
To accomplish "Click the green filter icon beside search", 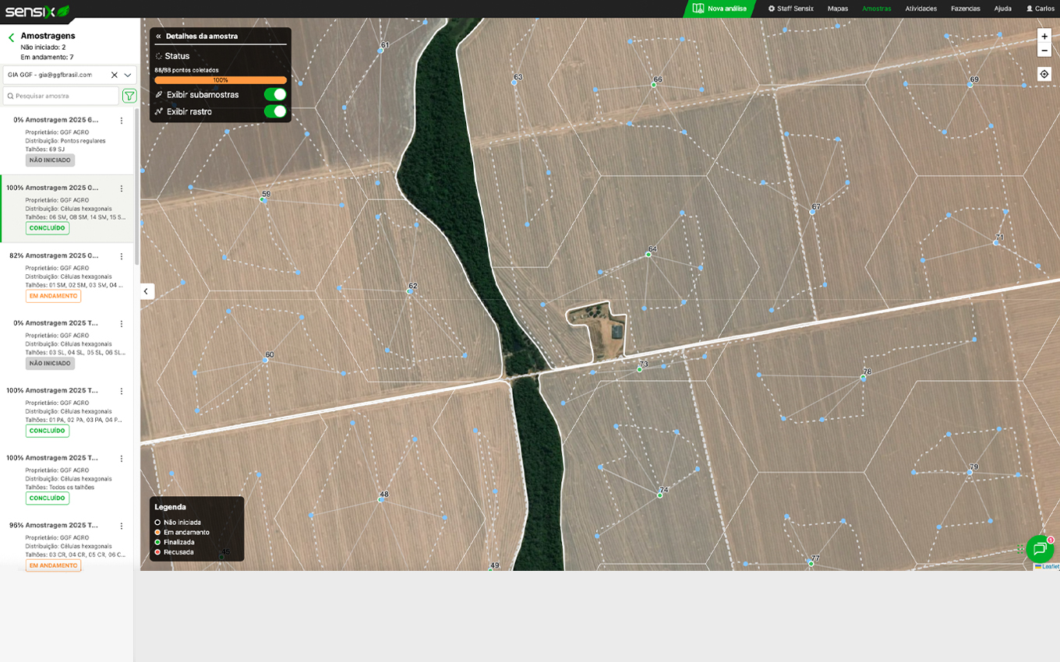I will pyautogui.click(x=129, y=96).
